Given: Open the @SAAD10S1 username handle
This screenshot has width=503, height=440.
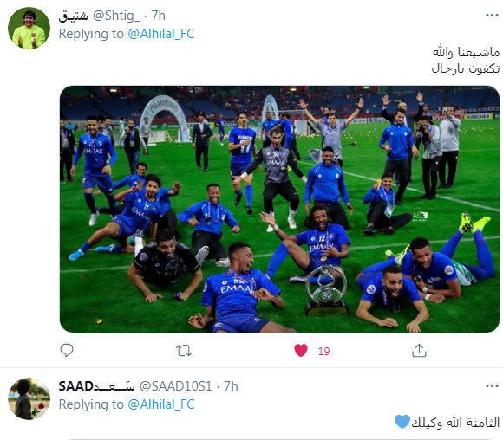Looking at the screenshot, I should pos(176,385).
